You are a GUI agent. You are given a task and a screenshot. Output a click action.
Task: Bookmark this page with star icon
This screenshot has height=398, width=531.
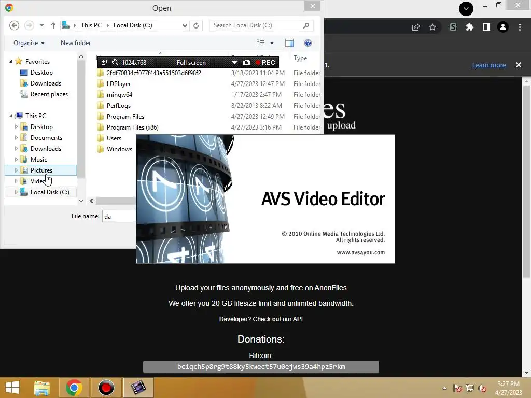tap(432, 27)
